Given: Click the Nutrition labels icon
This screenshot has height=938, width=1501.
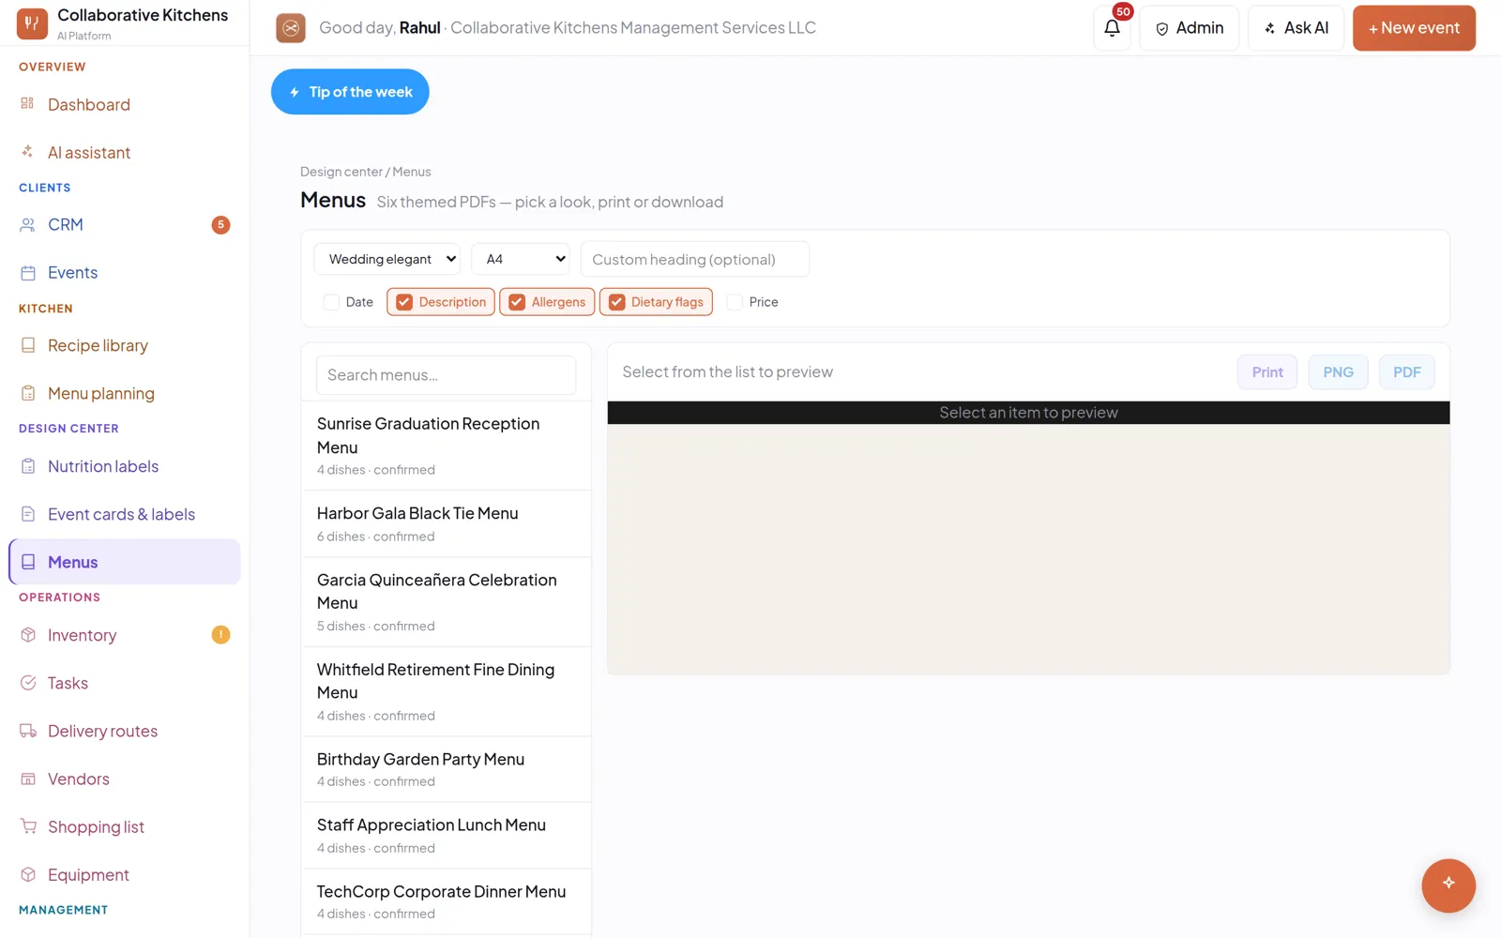Looking at the screenshot, I should point(28,466).
